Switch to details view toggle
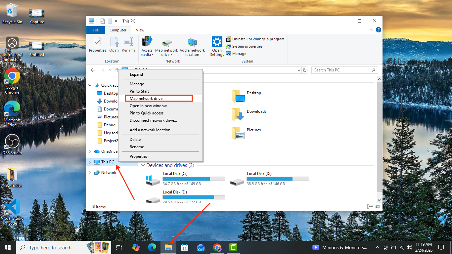 pos(370,207)
